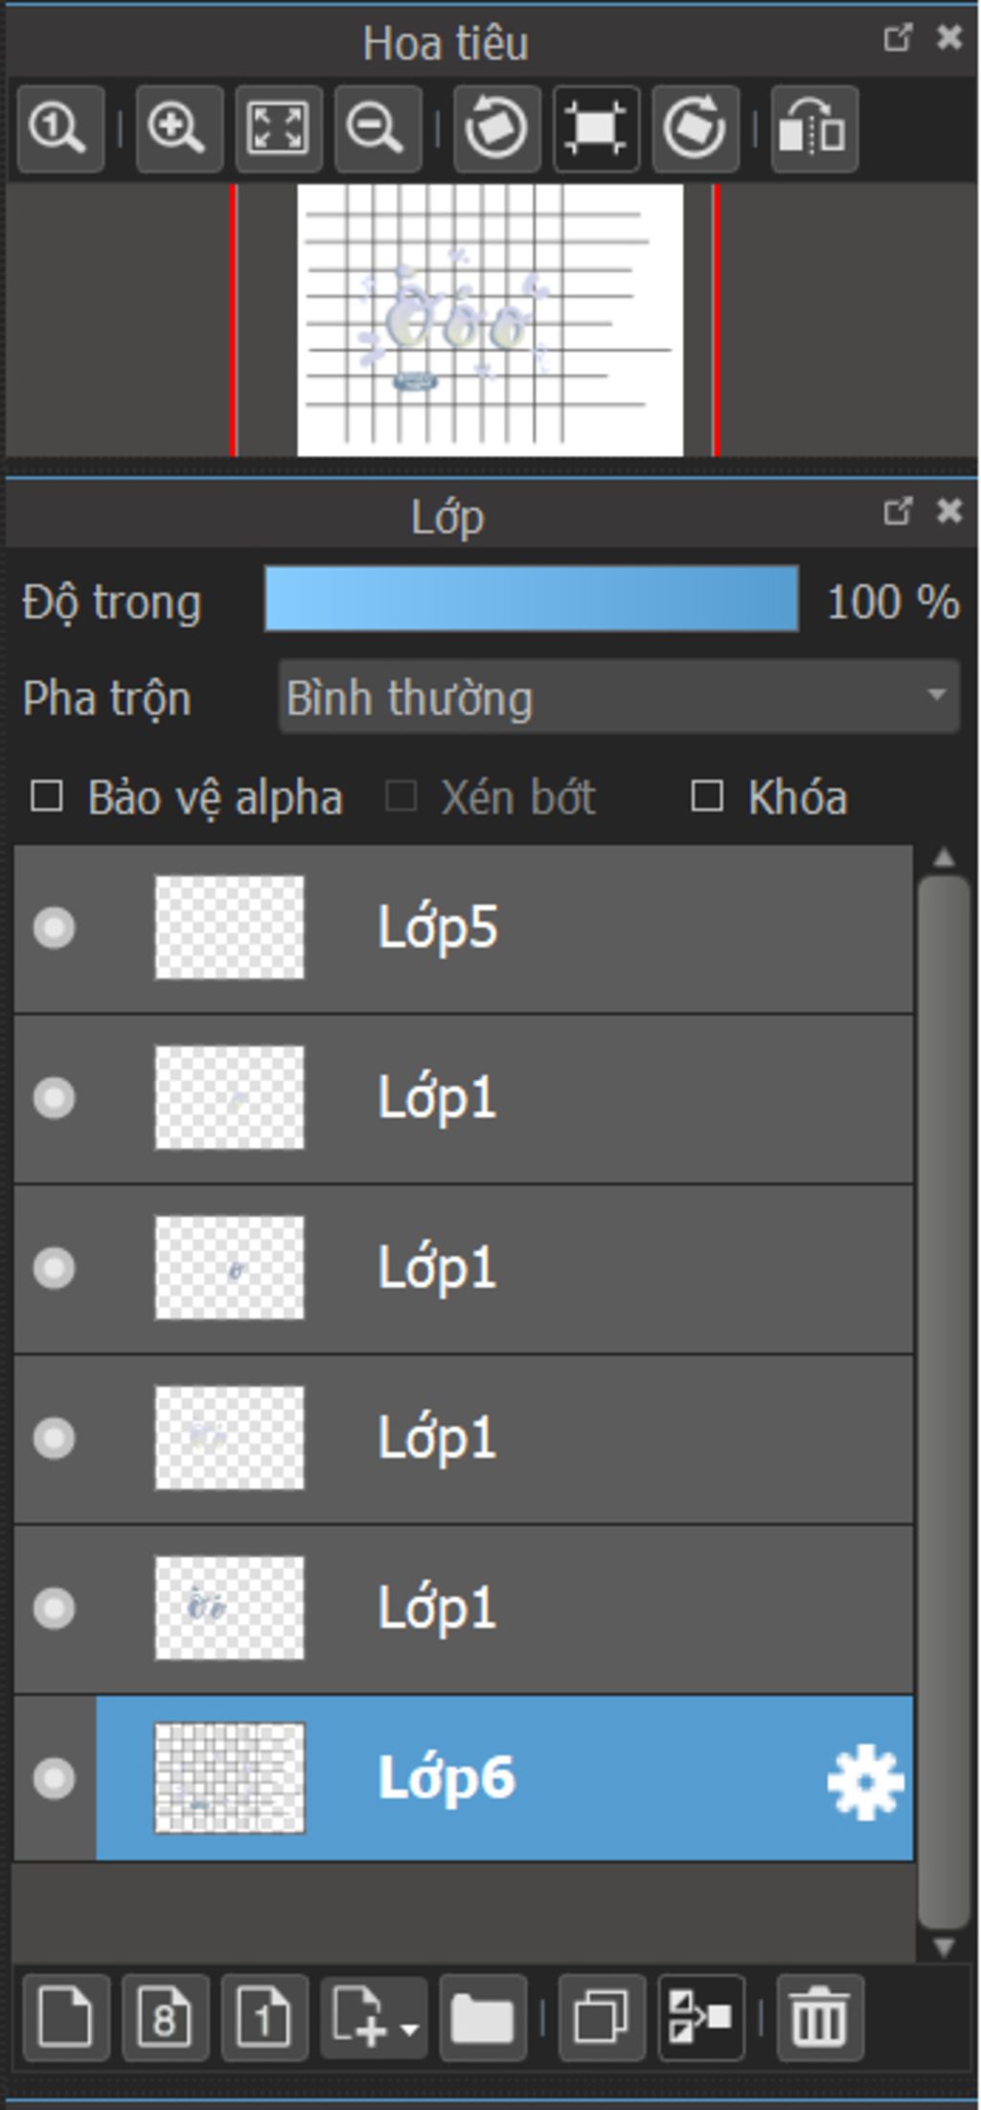Click the zoom in magnifier icon

coord(179,128)
